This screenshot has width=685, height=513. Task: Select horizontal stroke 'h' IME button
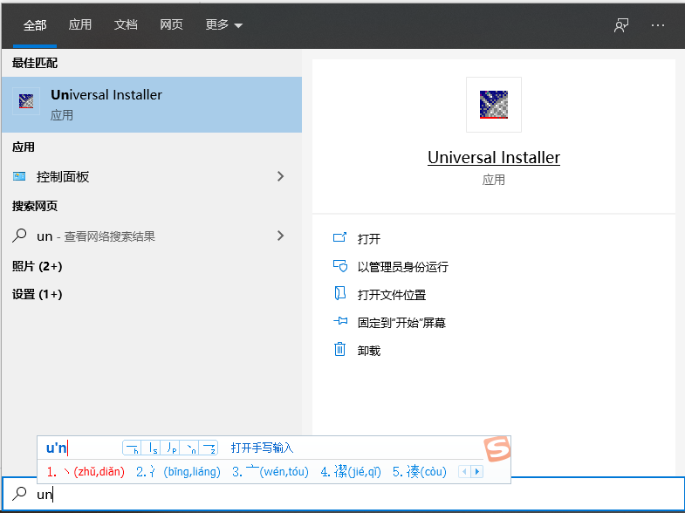tap(132, 448)
